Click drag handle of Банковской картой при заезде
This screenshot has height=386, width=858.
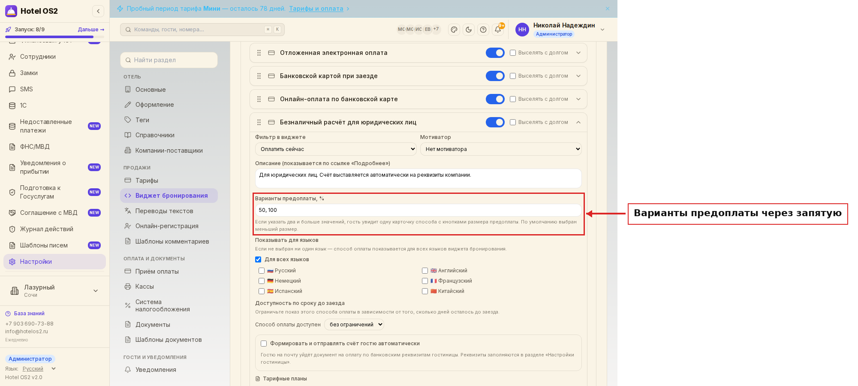(x=259, y=76)
